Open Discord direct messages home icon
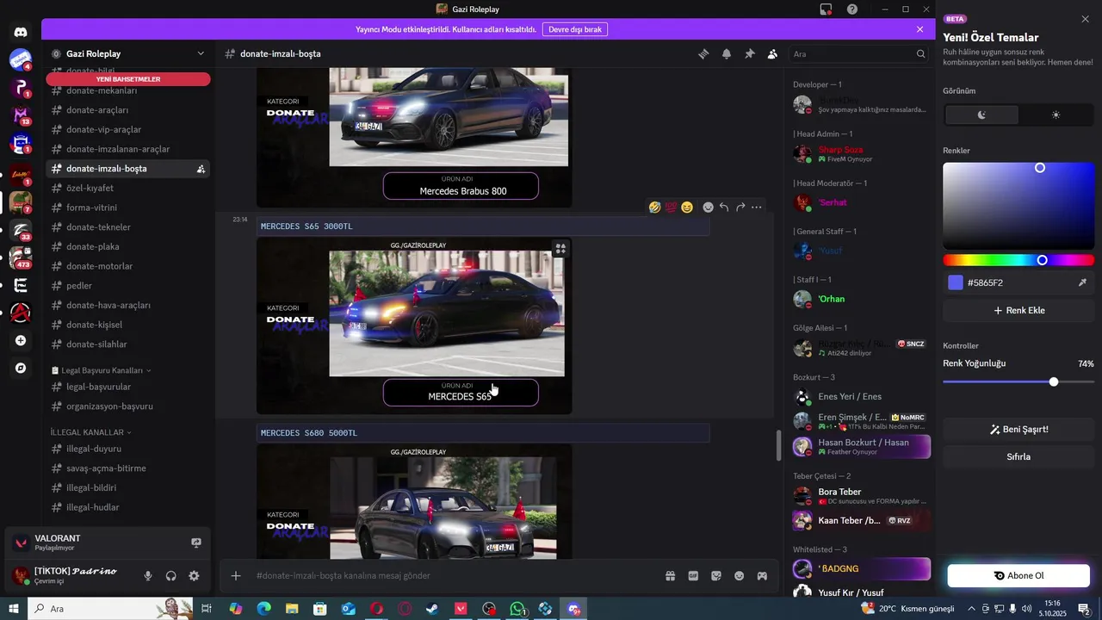Image resolution: width=1102 pixels, height=620 pixels. [21, 32]
